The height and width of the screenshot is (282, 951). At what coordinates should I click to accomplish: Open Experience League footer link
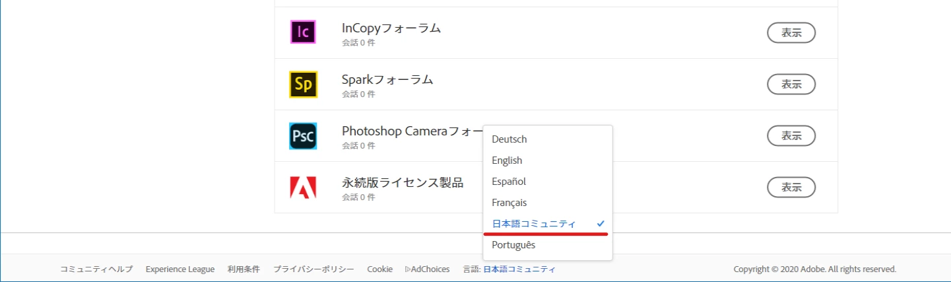point(180,269)
